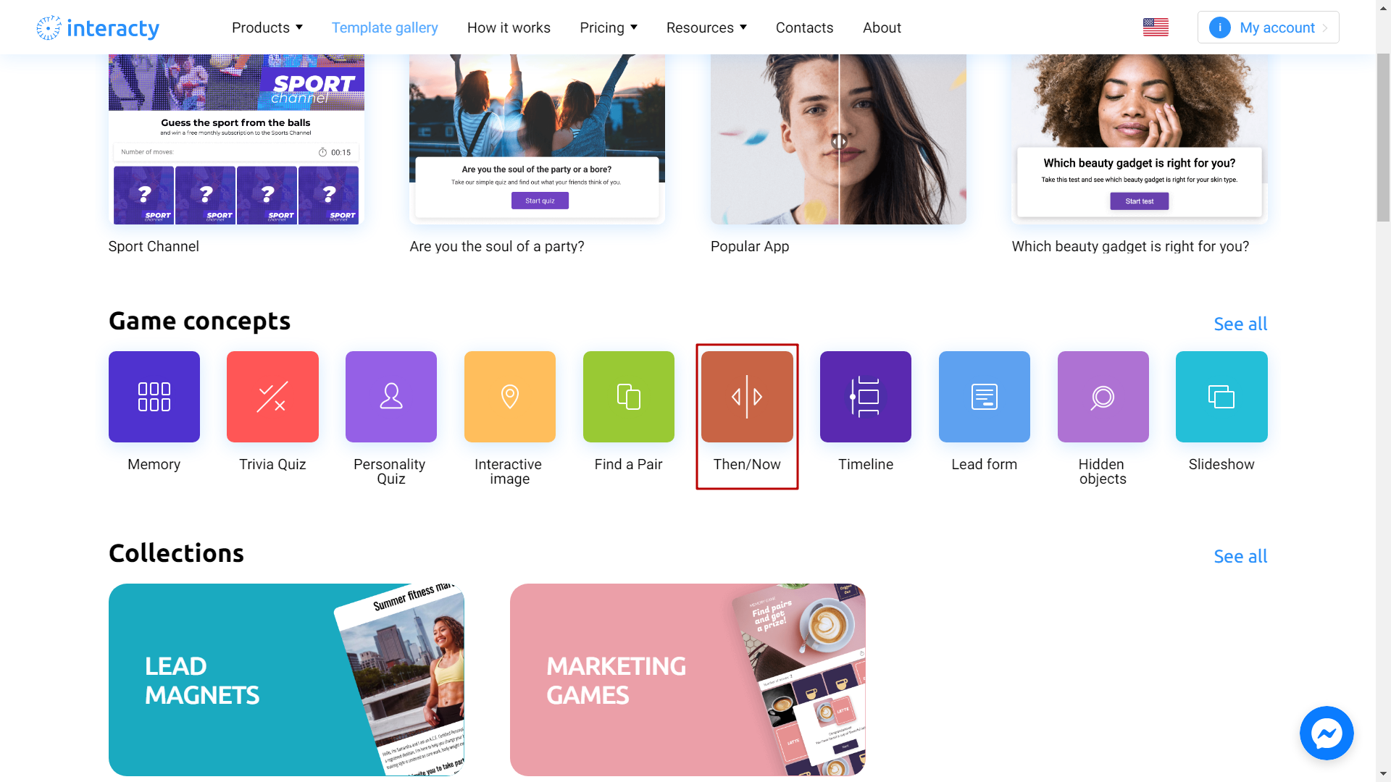Open the Products dropdown menu
Screen dimensions: 1391x782
coord(267,27)
